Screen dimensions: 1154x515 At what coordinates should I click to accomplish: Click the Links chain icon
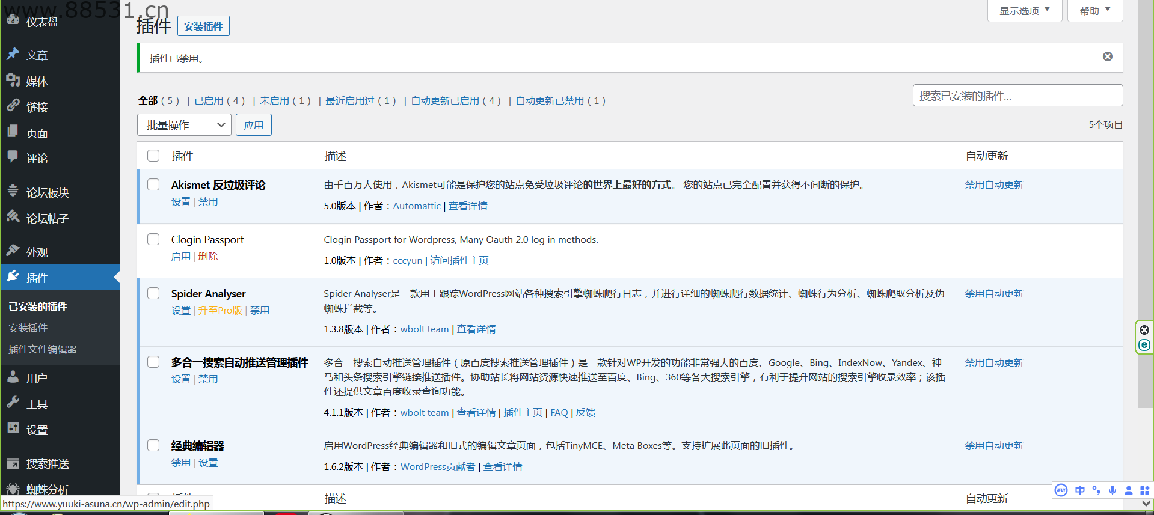click(13, 106)
